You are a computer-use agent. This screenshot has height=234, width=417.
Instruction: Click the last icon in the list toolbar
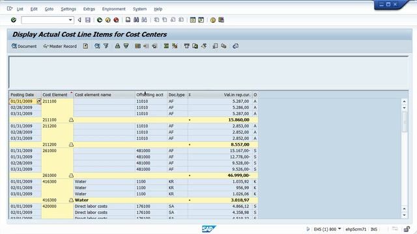pos(235,46)
